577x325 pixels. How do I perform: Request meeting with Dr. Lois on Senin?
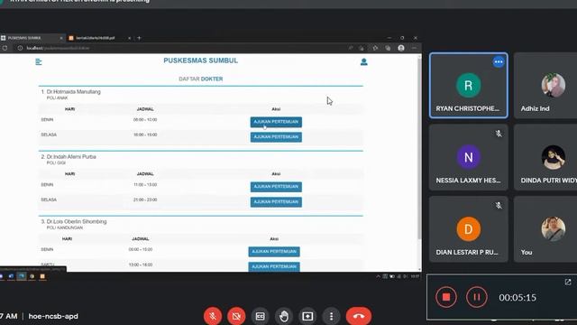274,252
